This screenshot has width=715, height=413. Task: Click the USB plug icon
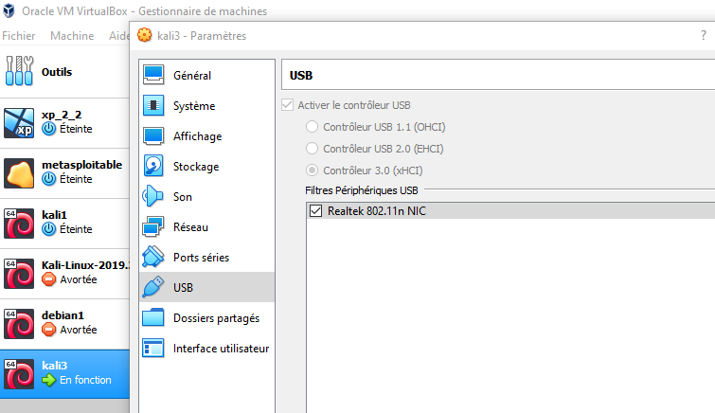coord(152,287)
